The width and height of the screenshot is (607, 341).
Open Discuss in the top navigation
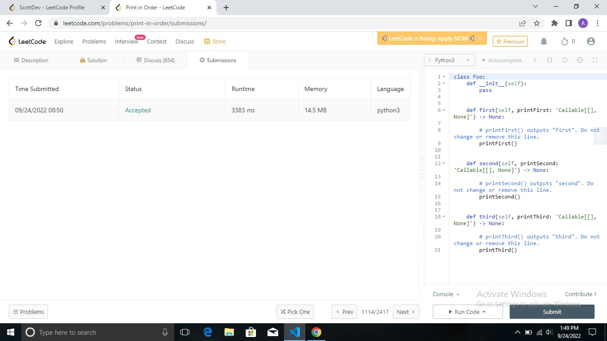(x=185, y=41)
